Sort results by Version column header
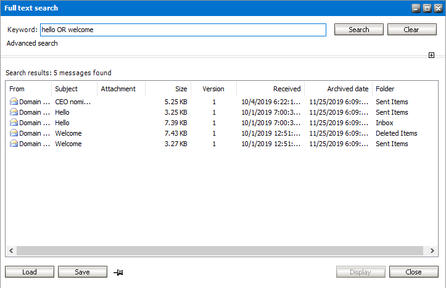The image size is (446, 288). [213, 89]
